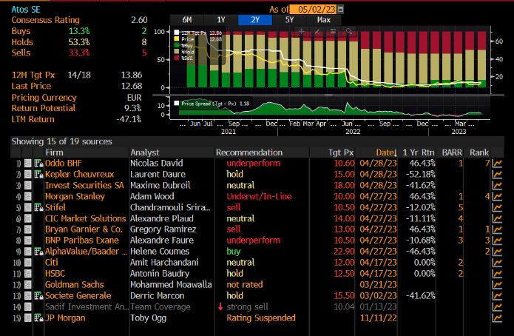This screenshot has width=514, height=336.
Task: Open chart icon at end of HSBC row
Action: [x=497, y=274]
